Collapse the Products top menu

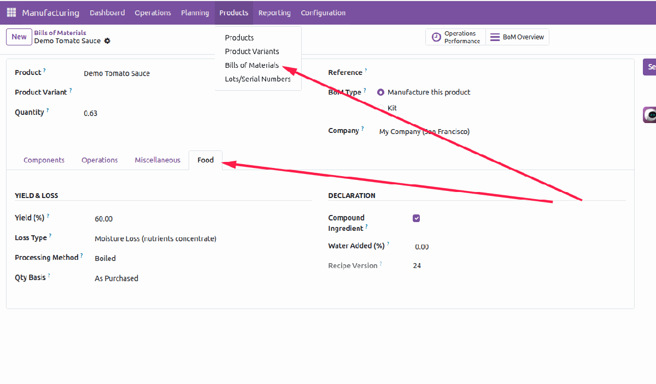pyautogui.click(x=233, y=13)
